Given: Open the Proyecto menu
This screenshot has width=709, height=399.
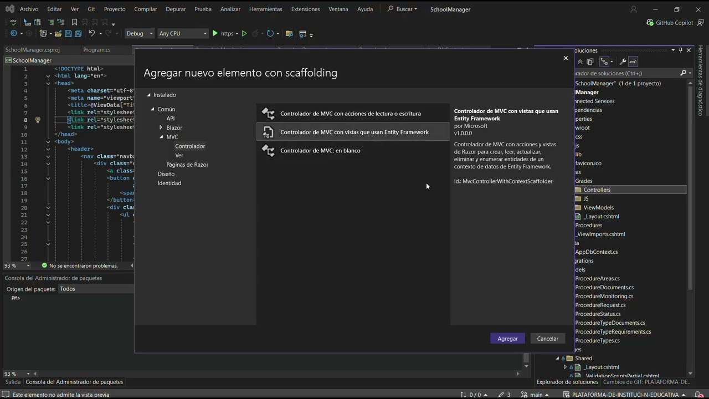Looking at the screenshot, I should coord(115,9).
